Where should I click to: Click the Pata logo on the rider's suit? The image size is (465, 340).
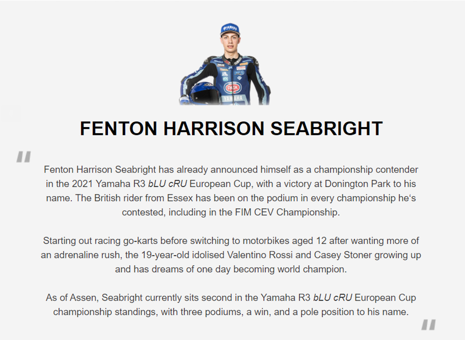coord(232,87)
